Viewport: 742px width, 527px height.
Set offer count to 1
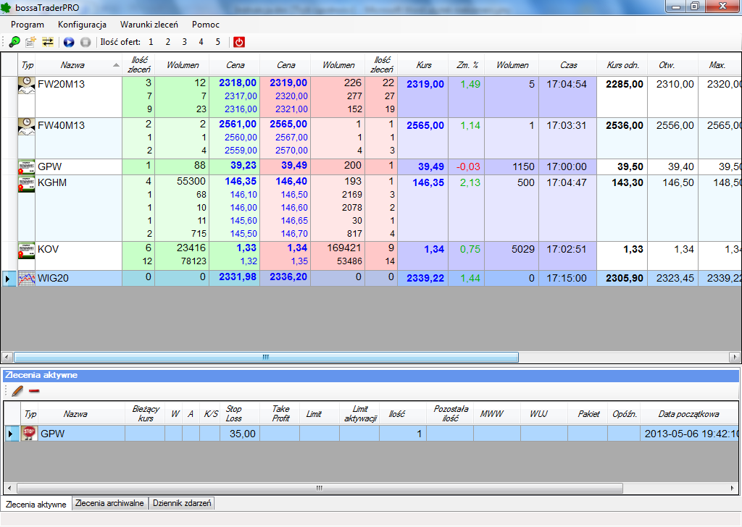(151, 42)
